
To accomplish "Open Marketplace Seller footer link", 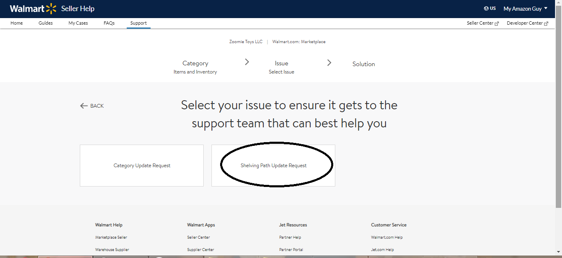I will click(111, 237).
